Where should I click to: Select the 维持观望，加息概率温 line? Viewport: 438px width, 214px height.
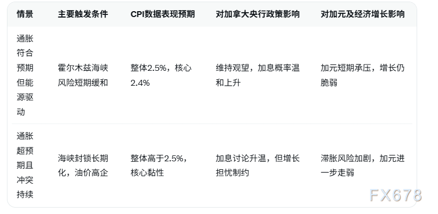click(x=257, y=68)
